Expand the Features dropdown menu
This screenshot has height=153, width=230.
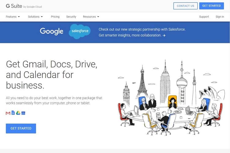tap(13, 17)
